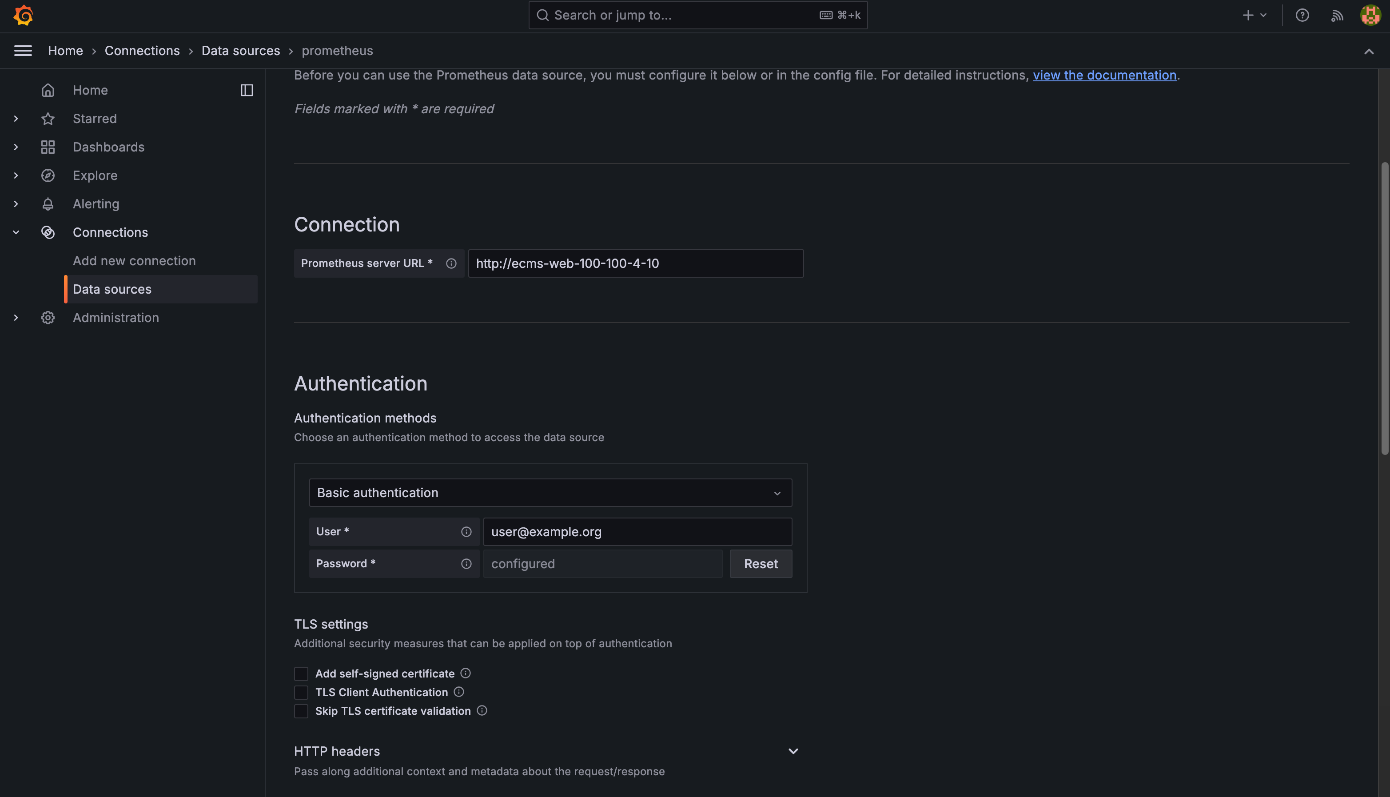Open Explore in the sidebar
The height and width of the screenshot is (797, 1390).
tap(95, 176)
